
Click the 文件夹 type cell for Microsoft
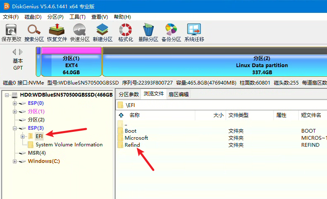(236, 138)
